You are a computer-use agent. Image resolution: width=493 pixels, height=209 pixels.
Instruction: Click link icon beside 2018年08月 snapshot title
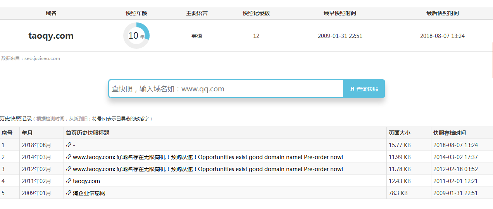click(69, 145)
